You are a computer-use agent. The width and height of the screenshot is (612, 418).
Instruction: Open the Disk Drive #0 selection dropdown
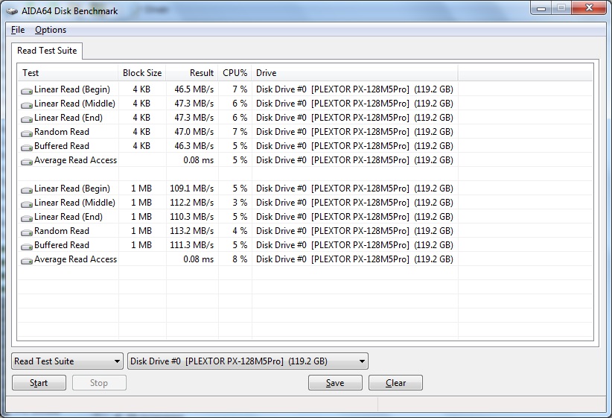pyautogui.click(x=248, y=361)
